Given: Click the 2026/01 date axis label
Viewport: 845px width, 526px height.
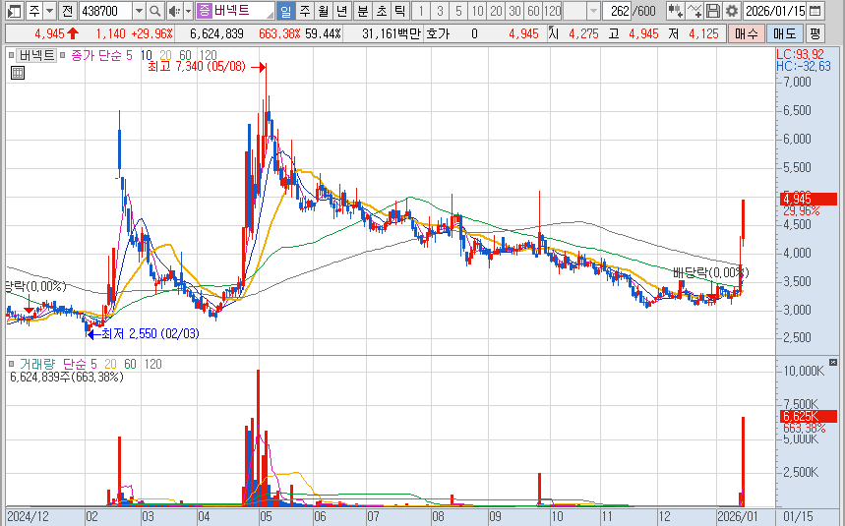Looking at the screenshot, I should tap(737, 517).
